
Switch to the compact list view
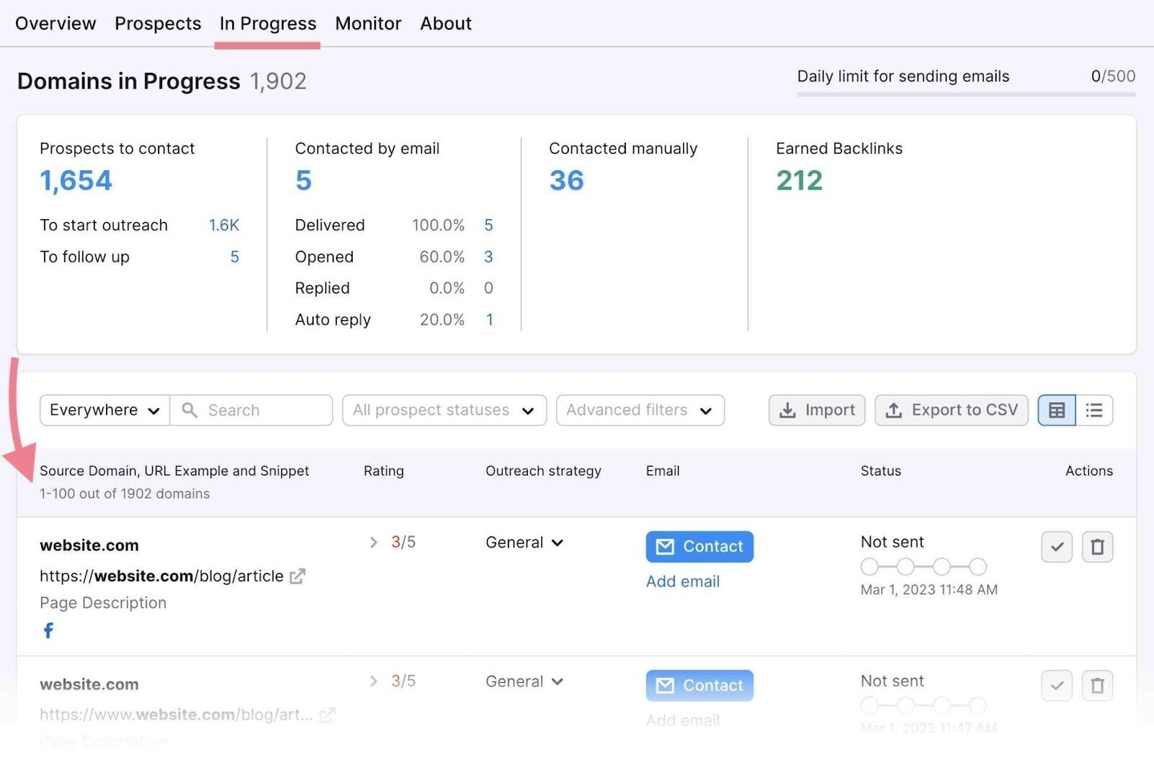pos(1094,410)
